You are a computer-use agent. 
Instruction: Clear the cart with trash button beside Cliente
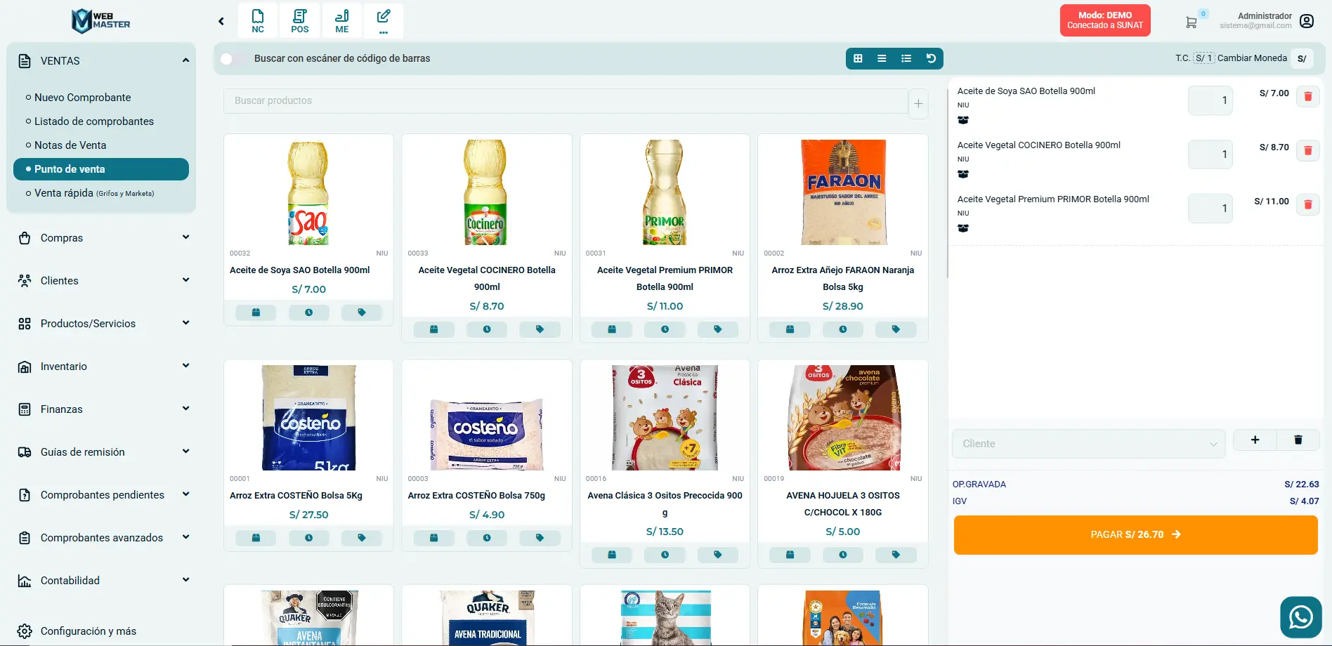pyautogui.click(x=1298, y=440)
